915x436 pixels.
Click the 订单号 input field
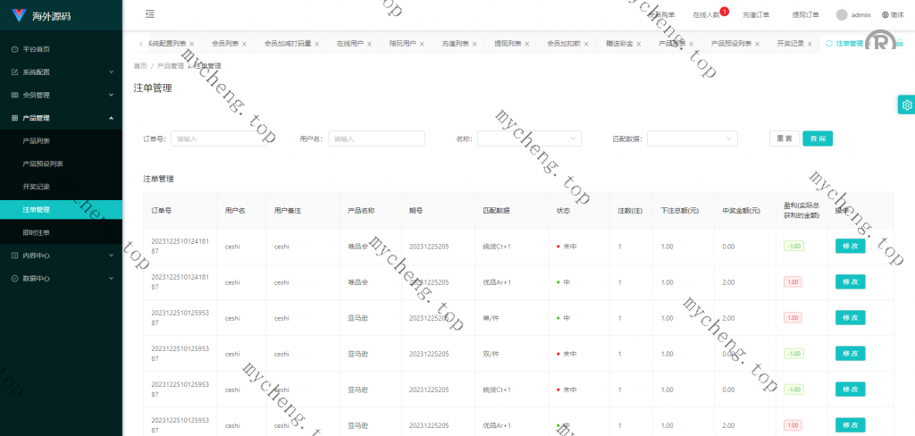tap(219, 138)
